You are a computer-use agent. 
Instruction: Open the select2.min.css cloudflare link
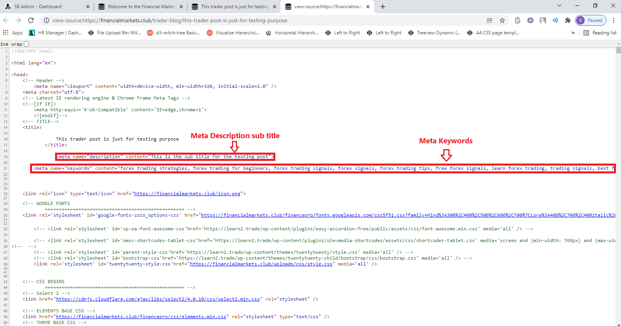pyautogui.click(x=158, y=299)
